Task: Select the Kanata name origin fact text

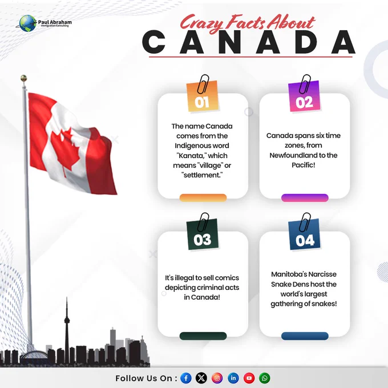Action: click(202, 151)
